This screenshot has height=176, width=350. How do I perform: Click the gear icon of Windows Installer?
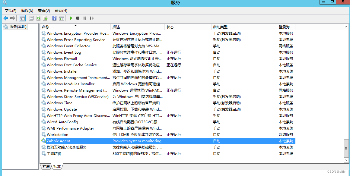pos(43,71)
